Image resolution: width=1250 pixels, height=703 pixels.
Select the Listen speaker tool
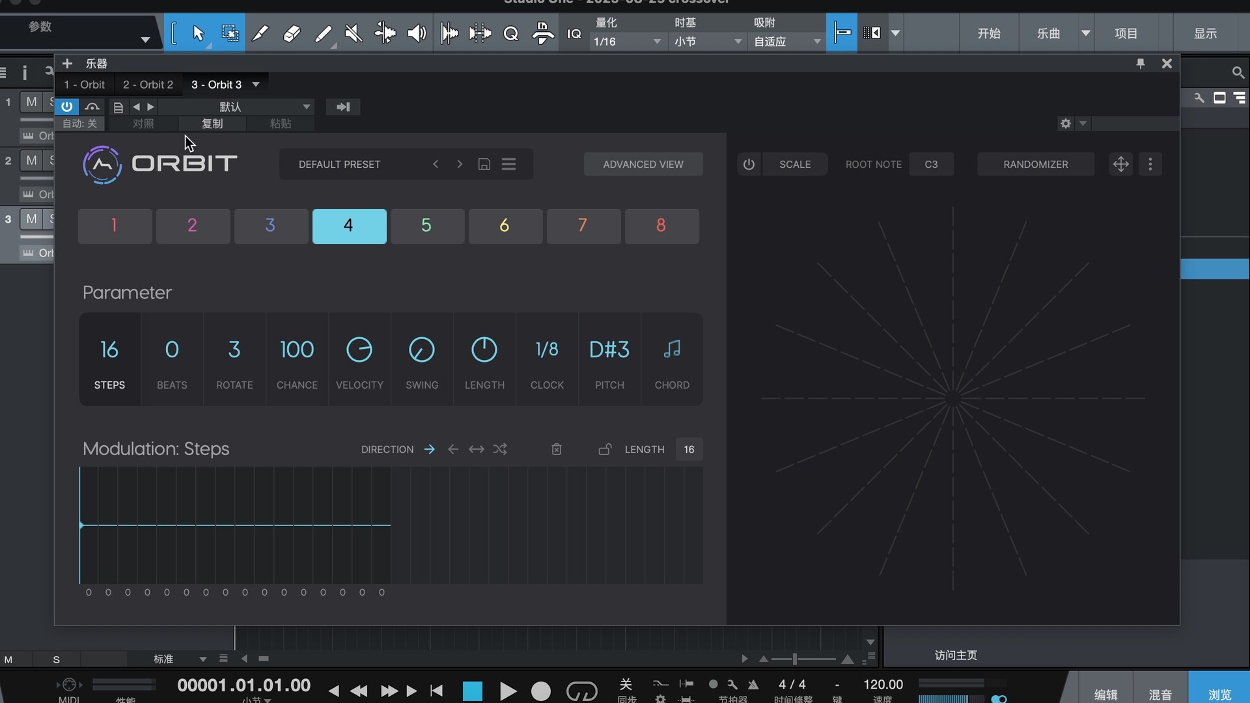pyautogui.click(x=417, y=33)
